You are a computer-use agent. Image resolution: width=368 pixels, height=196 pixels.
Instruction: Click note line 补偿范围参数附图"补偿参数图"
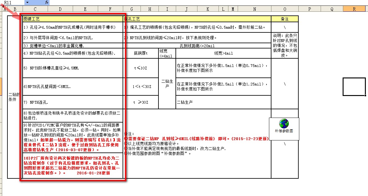pyautogui.click(x=158, y=153)
